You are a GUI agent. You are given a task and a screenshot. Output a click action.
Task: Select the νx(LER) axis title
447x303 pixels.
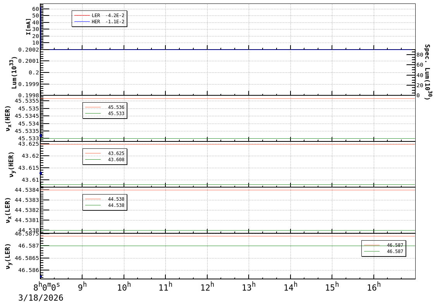point(8,210)
